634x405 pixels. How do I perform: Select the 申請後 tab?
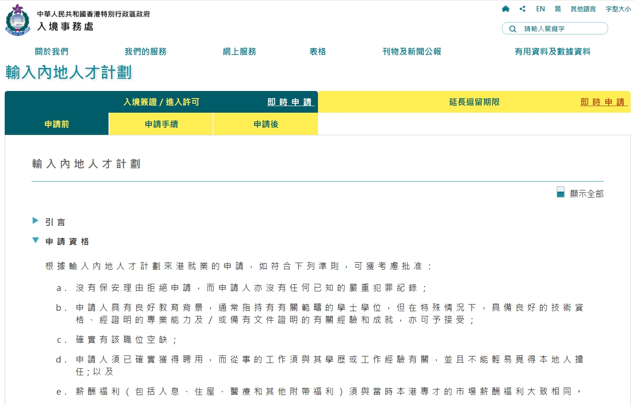point(265,124)
